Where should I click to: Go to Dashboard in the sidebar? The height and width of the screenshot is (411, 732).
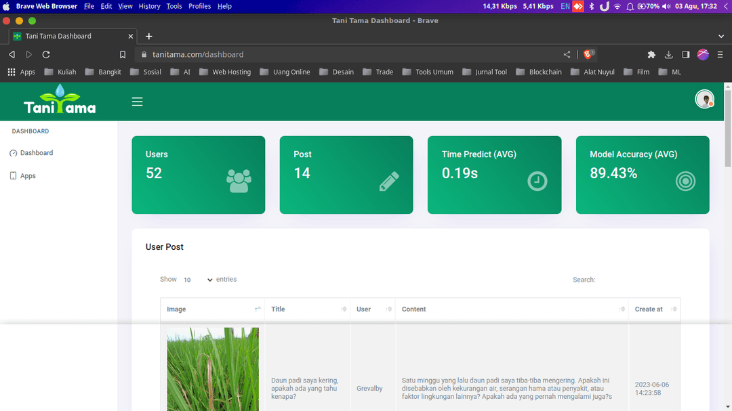point(36,153)
